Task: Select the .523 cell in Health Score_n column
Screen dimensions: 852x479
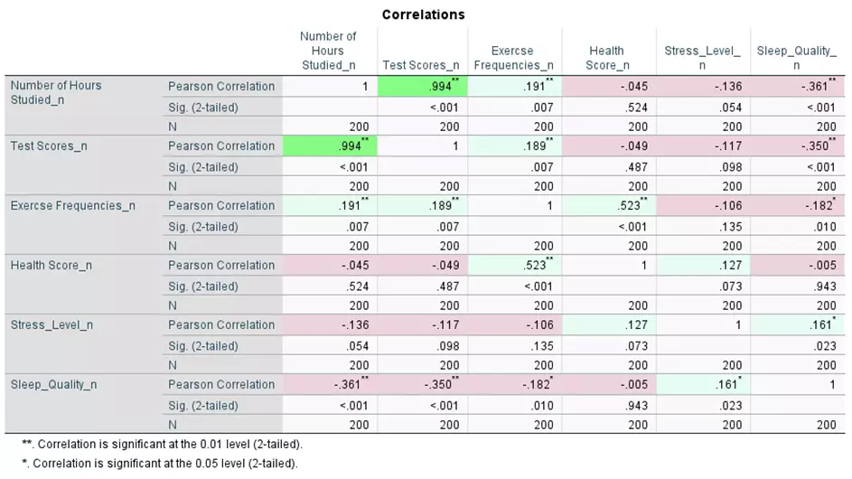Action: pos(606,206)
